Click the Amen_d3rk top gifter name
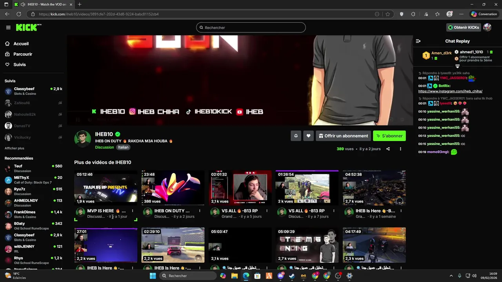Screen dimensions: 502x282 442,53
